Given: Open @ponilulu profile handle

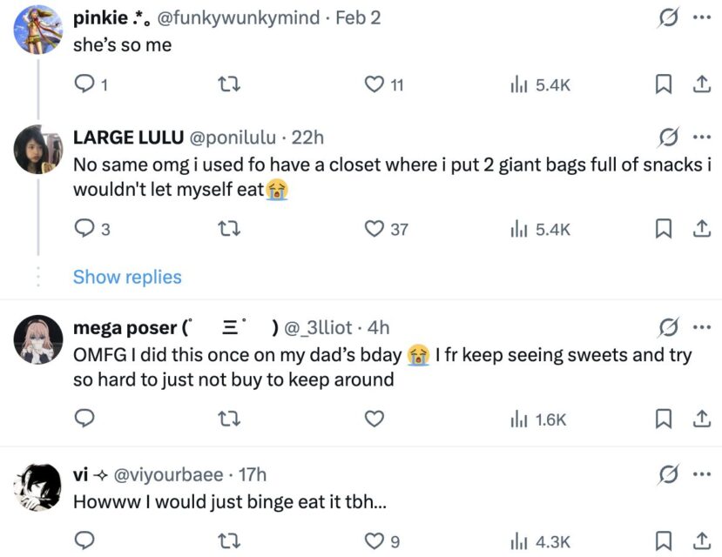Looking at the screenshot, I should [x=233, y=138].
